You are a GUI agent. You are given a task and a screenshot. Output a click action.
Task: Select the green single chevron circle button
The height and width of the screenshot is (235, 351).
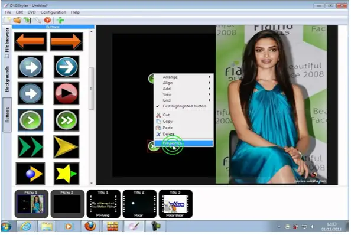31,120
